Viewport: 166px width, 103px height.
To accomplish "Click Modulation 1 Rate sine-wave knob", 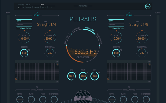I will click(31, 99).
